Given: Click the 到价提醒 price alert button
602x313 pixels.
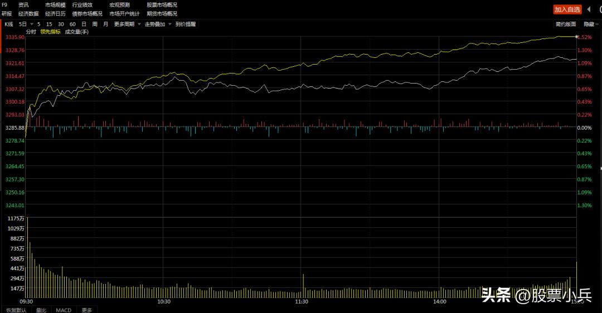Looking at the screenshot, I should click(186, 24).
